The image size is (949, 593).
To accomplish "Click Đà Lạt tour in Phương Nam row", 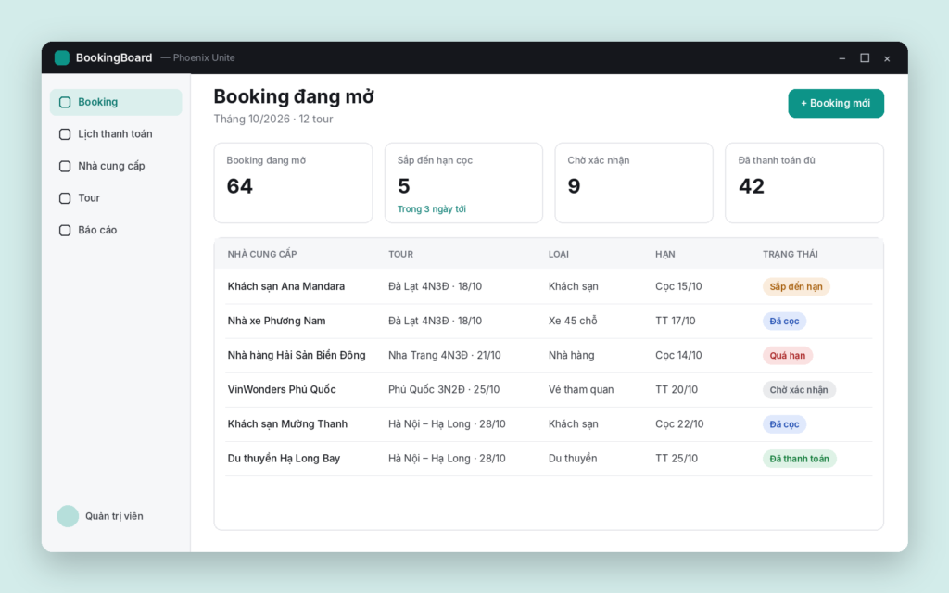I will pyautogui.click(x=436, y=322).
